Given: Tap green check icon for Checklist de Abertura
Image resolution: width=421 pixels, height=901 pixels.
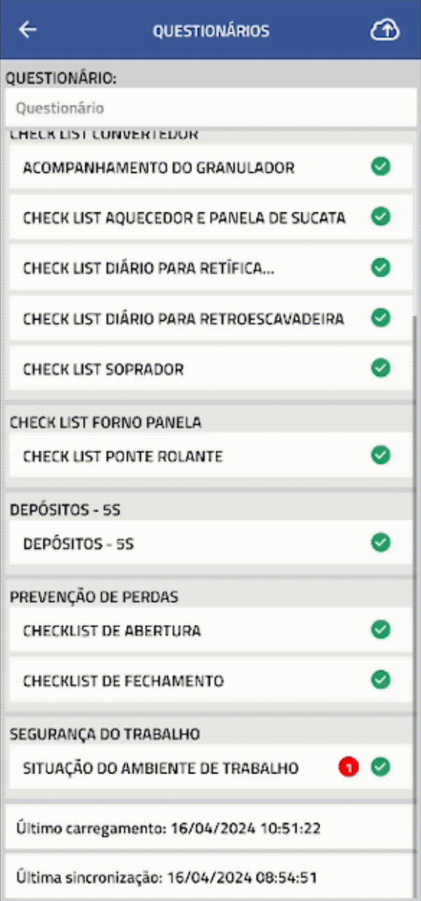Looking at the screenshot, I should pos(381,630).
